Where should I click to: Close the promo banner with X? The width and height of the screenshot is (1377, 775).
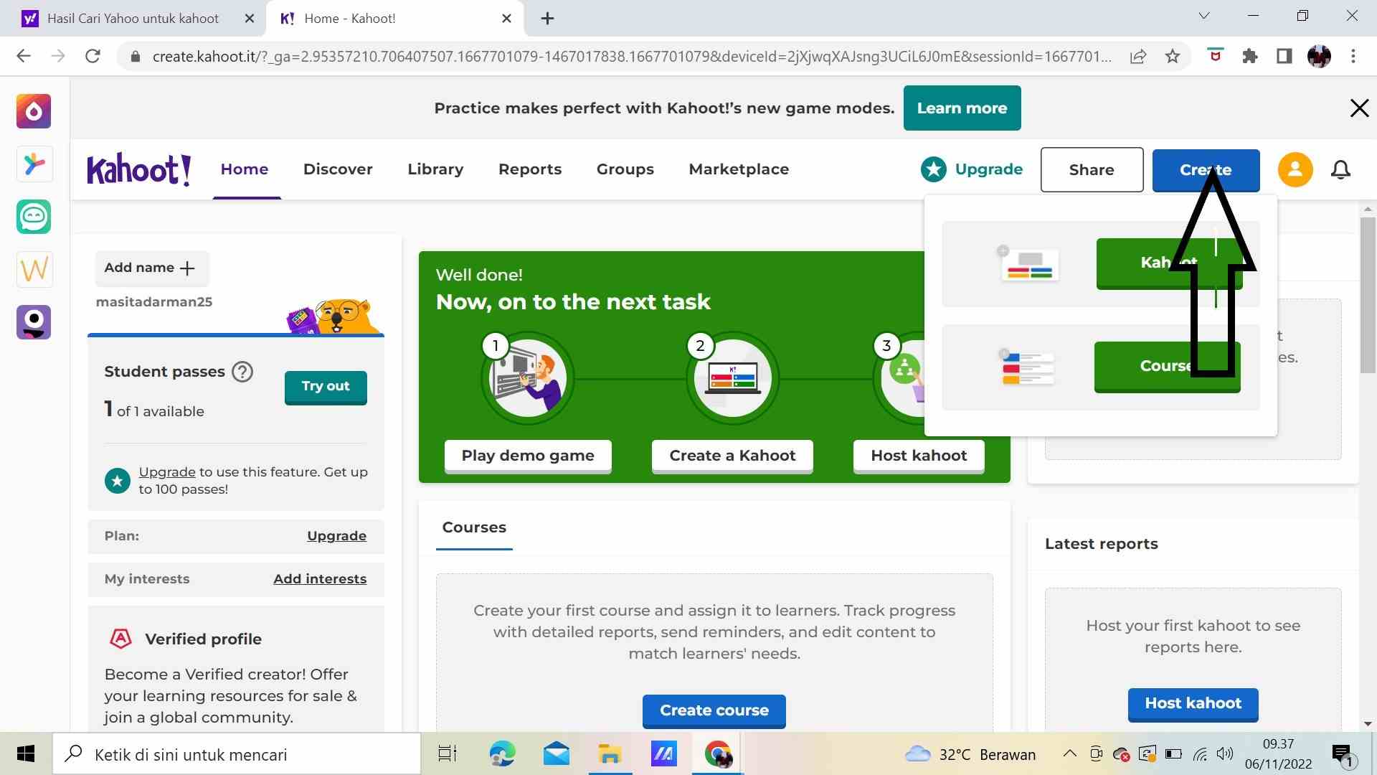(x=1359, y=108)
